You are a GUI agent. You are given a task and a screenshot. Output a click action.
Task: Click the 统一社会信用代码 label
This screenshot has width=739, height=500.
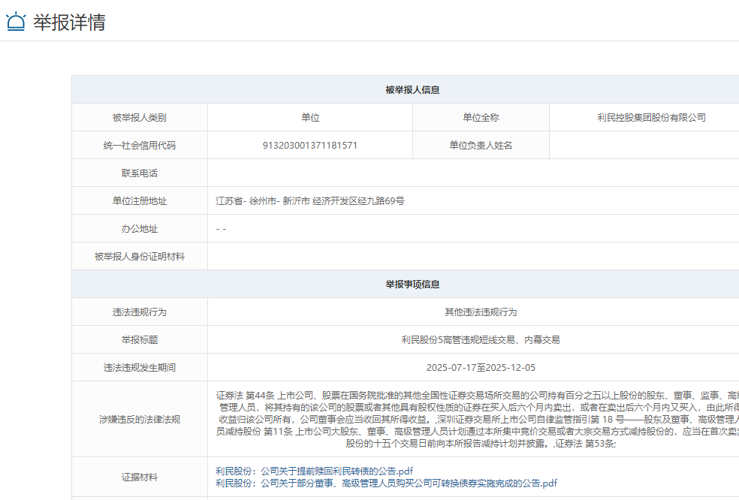coord(139,146)
